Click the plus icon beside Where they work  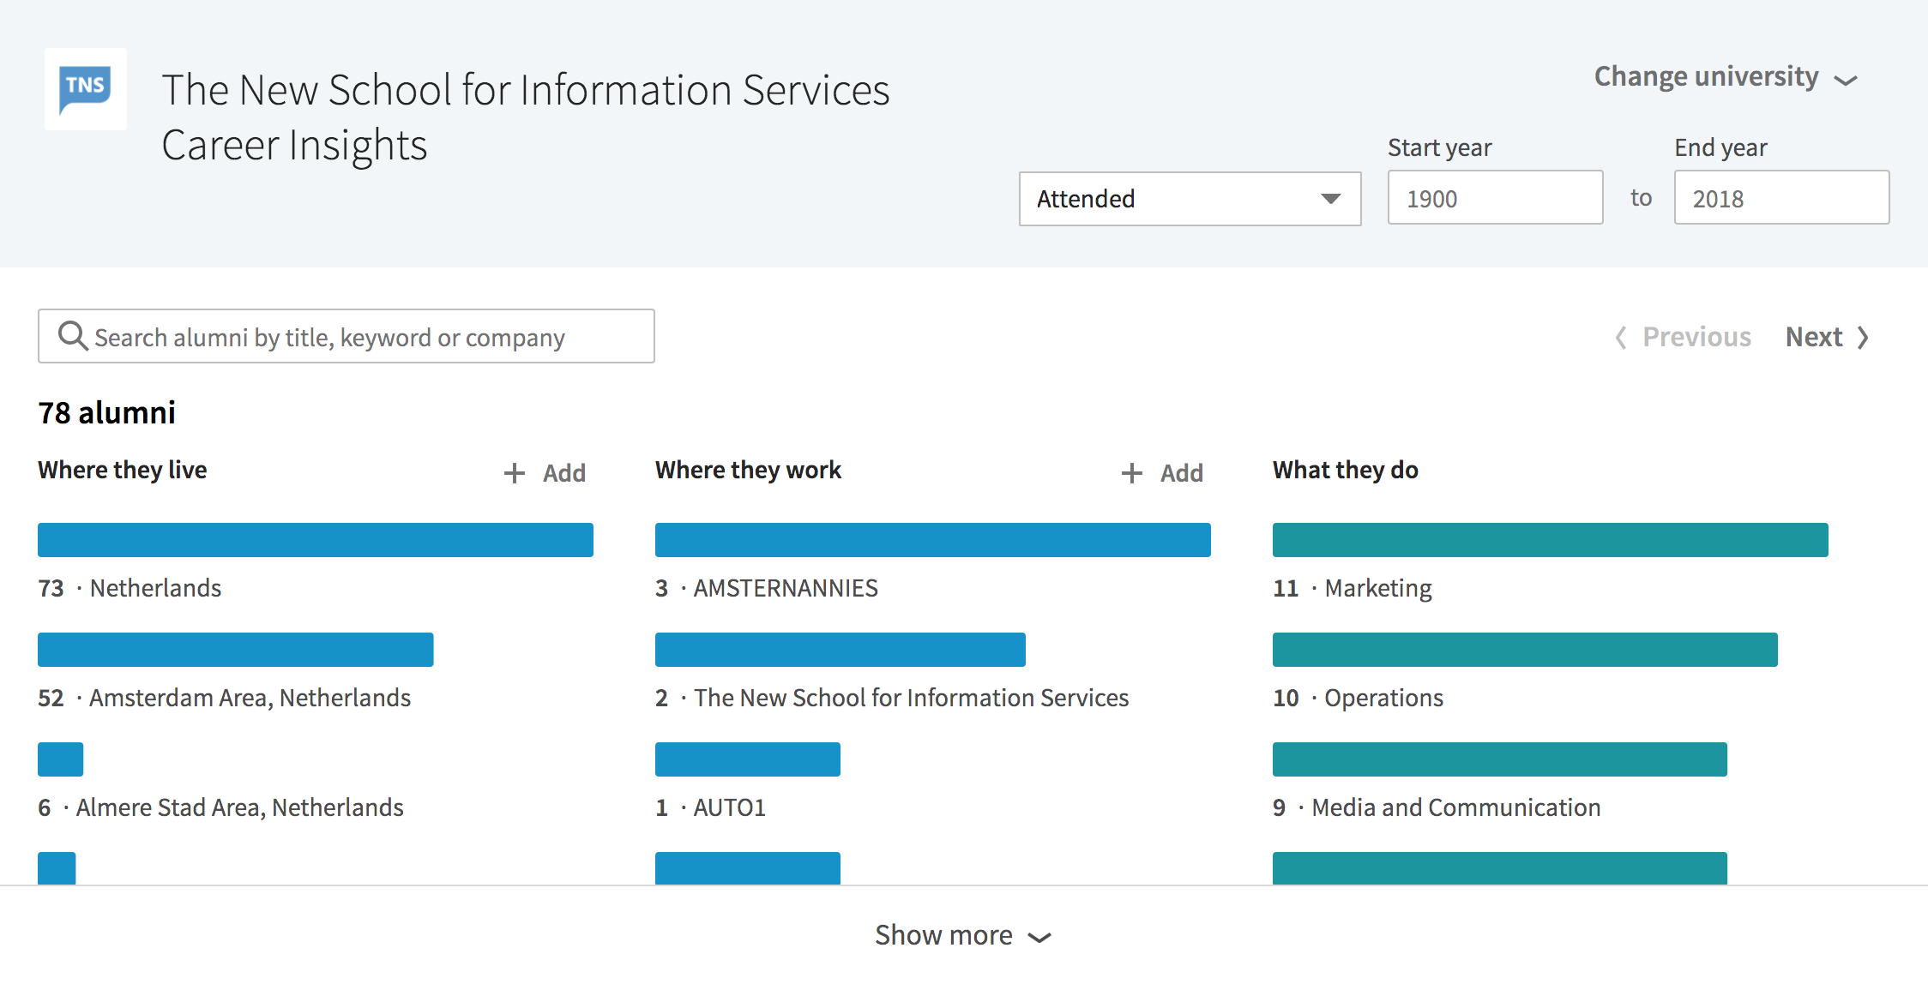1132,473
